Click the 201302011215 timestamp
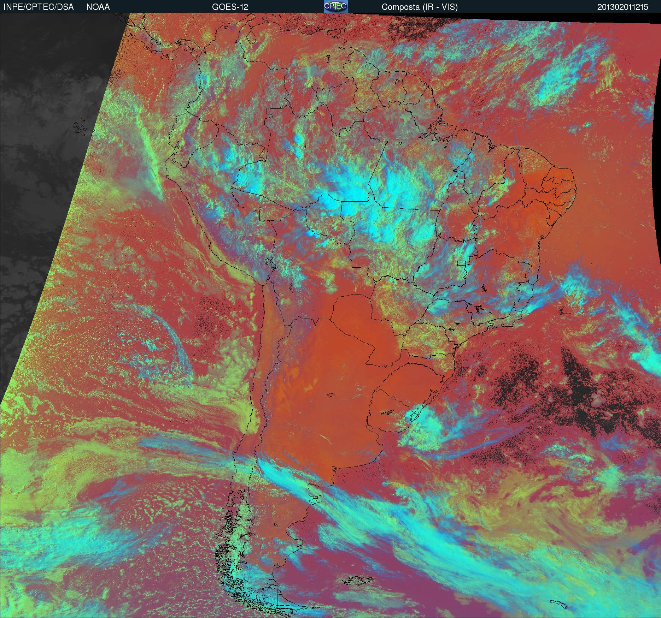 click(x=623, y=7)
